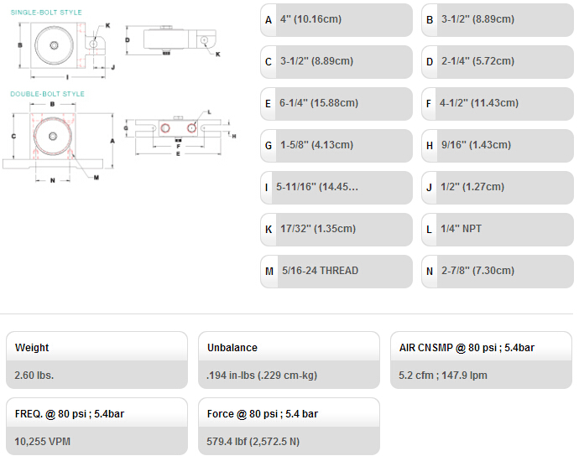Click dimension E value 6-1/4" (15.88cm)
The image size is (579, 456).
click(x=319, y=103)
